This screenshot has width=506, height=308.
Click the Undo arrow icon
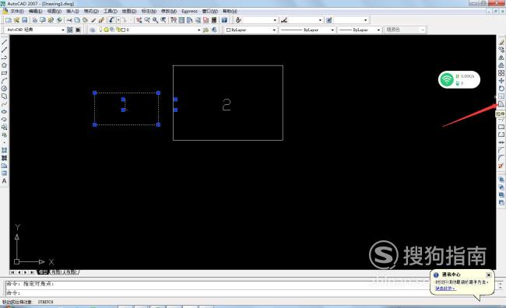pos(111,20)
